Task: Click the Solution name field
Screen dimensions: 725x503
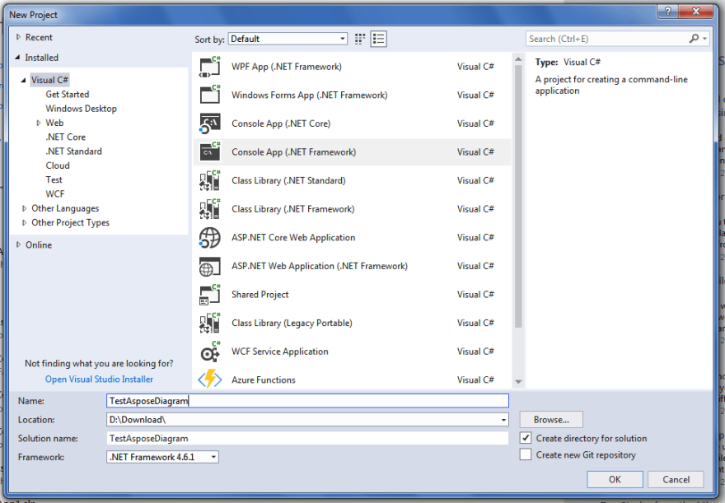Action: (307, 438)
